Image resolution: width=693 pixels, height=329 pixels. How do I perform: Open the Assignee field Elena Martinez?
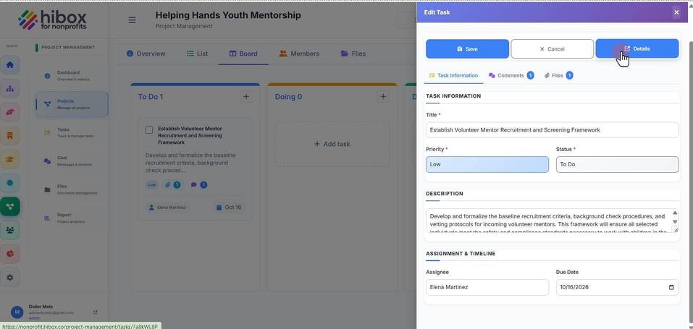tap(487, 287)
